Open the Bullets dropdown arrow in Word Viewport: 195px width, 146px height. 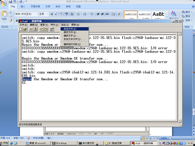pos(81,14)
